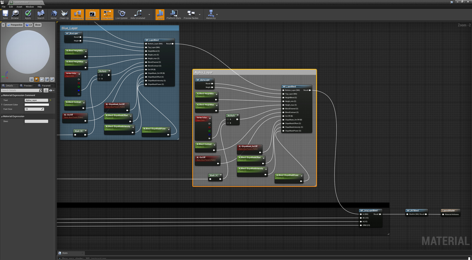Toggle Live Nodes
Viewport: 472px width, 260px height.
tap(107, 14)
